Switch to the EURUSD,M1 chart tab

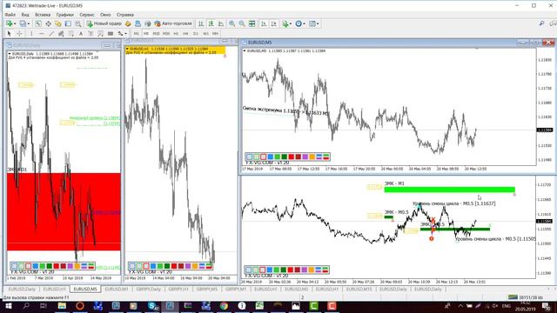(117, 290)
